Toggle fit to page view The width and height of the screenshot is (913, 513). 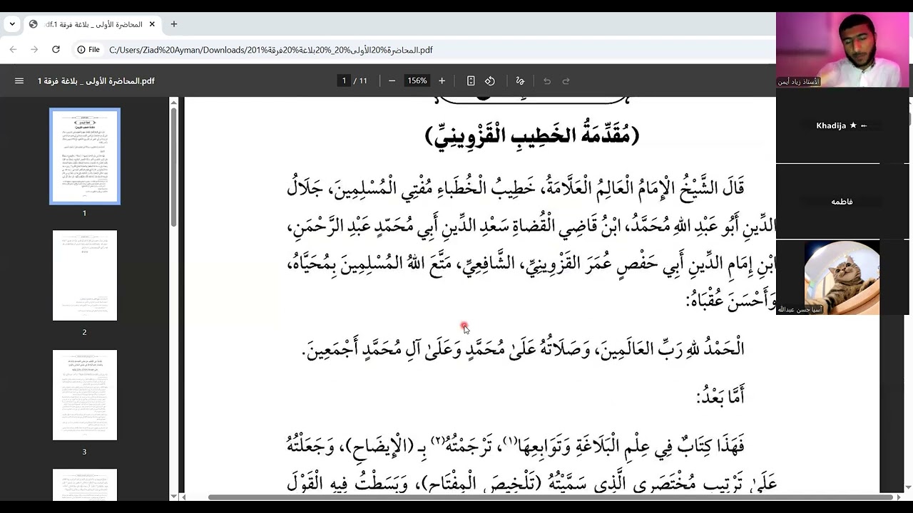pos(471,81)
